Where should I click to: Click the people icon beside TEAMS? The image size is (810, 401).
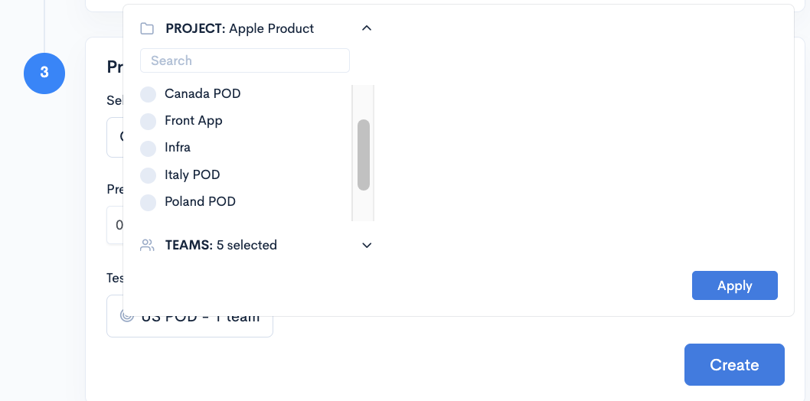tap(147, 245)
